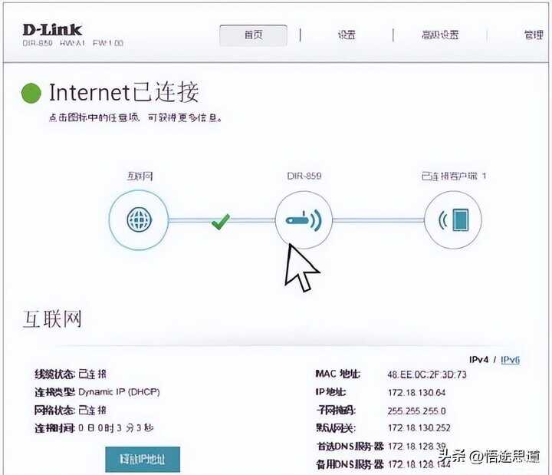Click the Dynamic IP (DHCP) connection type
The width and height of the screenshot is (552, 475).
pos(119,392)
